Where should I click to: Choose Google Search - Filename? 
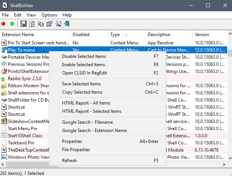pyautogui.click(x=108, y=122)
